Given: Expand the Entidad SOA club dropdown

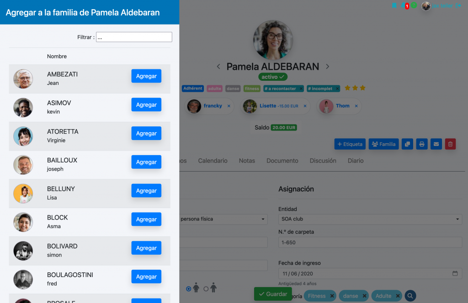Looking at the screenshot, I should click(x=370, y=219).
